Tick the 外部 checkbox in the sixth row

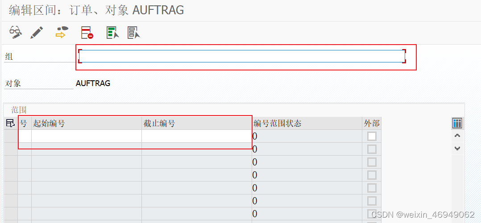[x=372, y=201]
